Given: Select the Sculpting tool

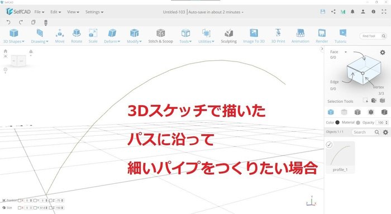Looking at the screenshot, I should click(x=228, y=36).
